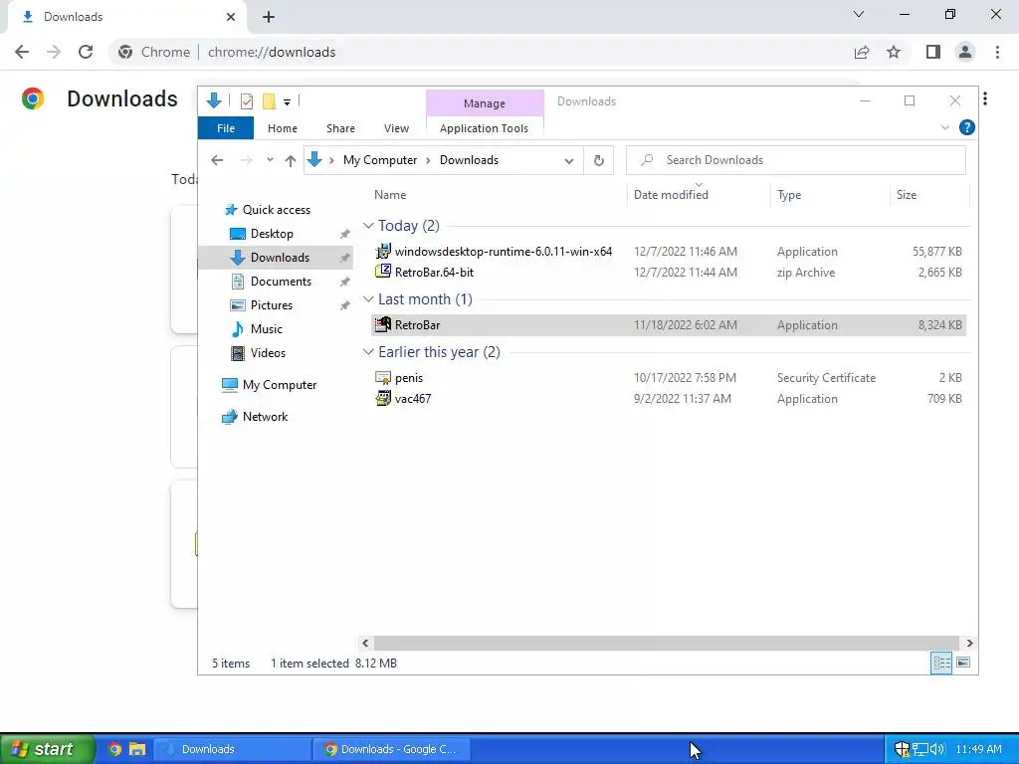Select the security certificate file icon
The width and height of the screenshot is (1019, 764).
(383, 377)
